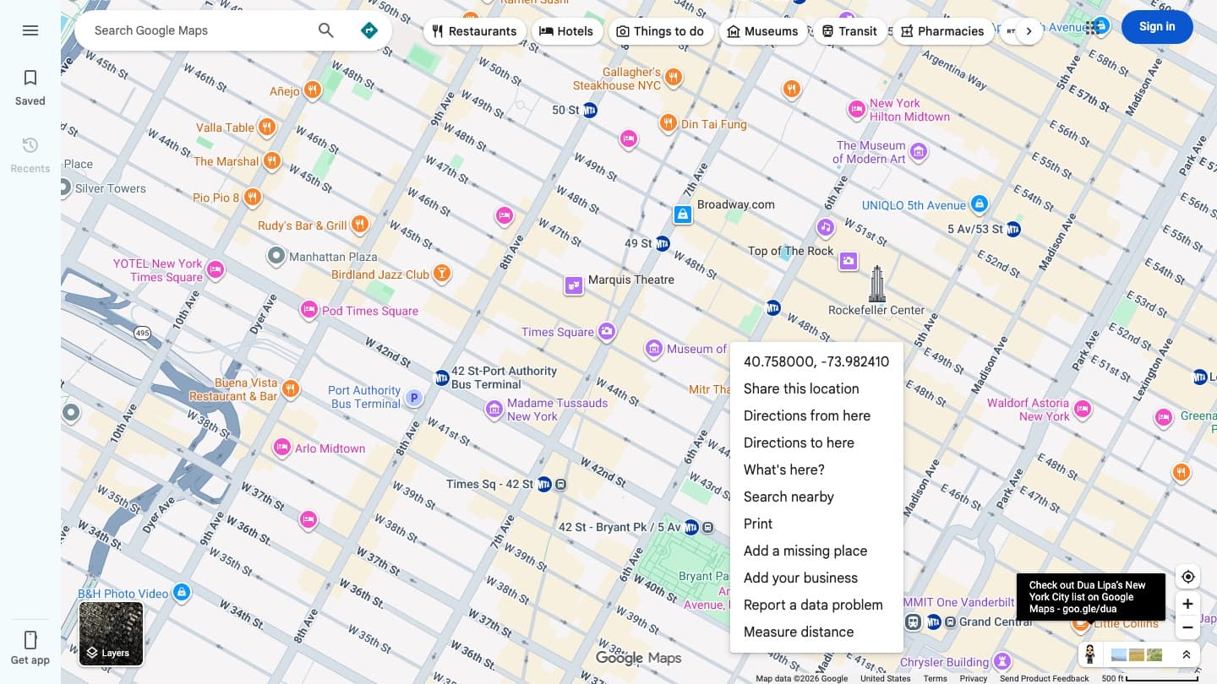This screenshot has width=1217, height=684.
Task: Choose 'Directions from here'
Action: coord(816,415)
